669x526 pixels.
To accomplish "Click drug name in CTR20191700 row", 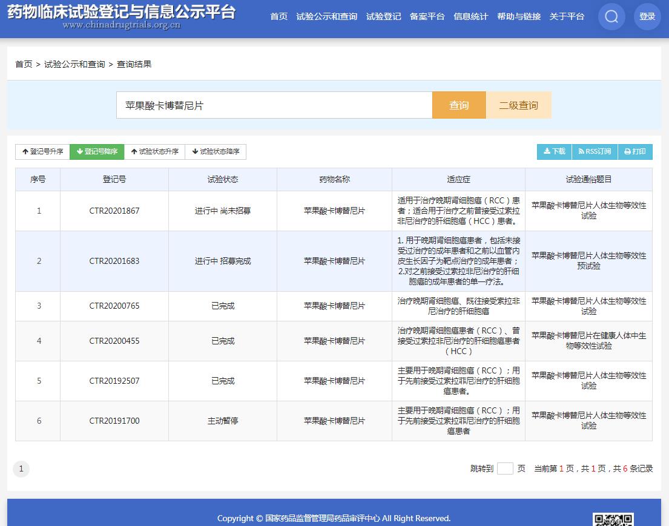I will (x=334, y=421).
